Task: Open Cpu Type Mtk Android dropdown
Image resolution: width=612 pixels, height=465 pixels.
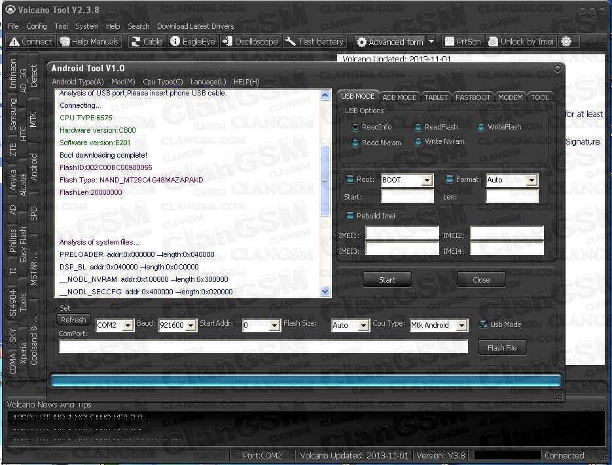Action: tap(461, 325)
